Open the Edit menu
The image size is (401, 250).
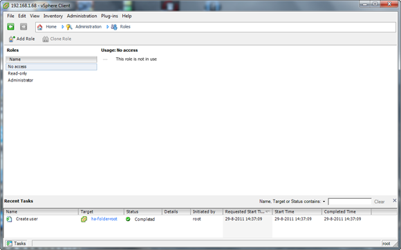pyautogui.click(x=22, y=16)
